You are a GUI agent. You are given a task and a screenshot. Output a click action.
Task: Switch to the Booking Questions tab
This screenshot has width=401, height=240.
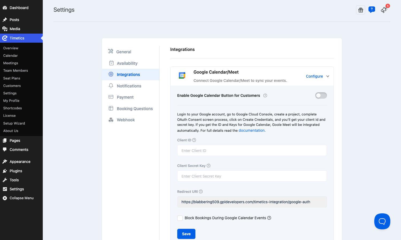[130, 109]
